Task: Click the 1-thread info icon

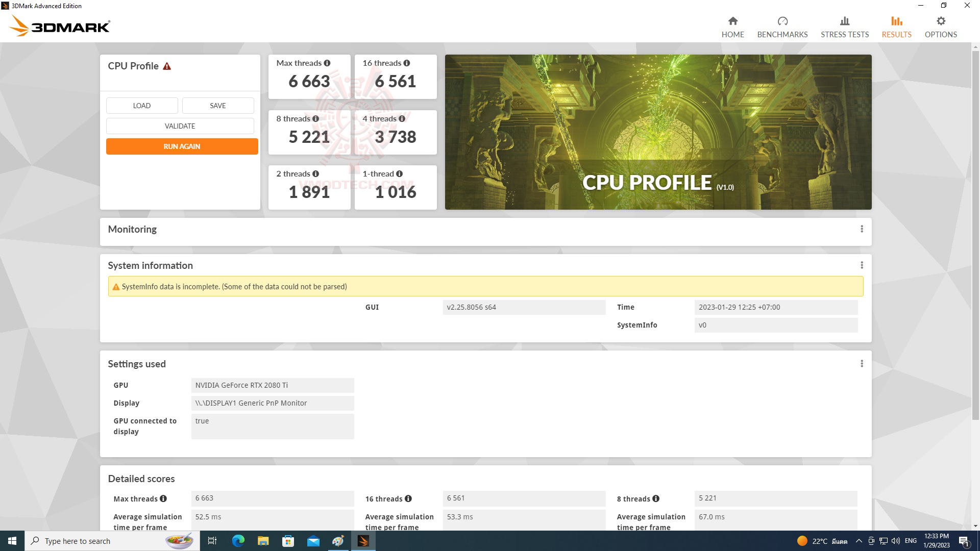Action: pos(399,174)
